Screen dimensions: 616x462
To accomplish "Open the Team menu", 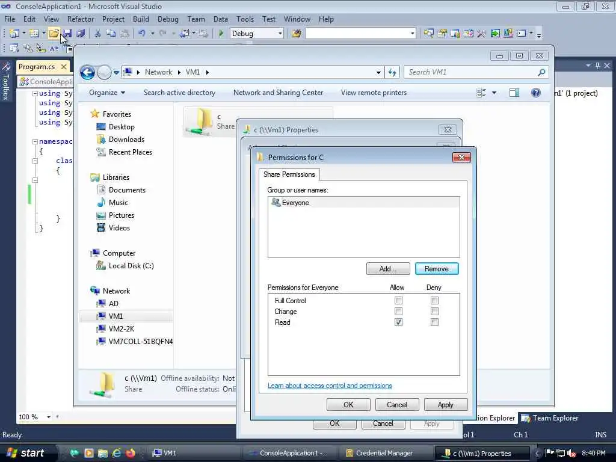I will point(196,19).
